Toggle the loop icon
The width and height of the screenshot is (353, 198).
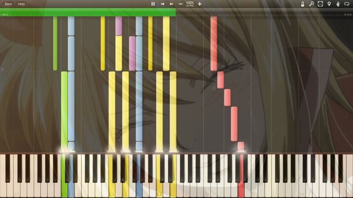[347, 4]
